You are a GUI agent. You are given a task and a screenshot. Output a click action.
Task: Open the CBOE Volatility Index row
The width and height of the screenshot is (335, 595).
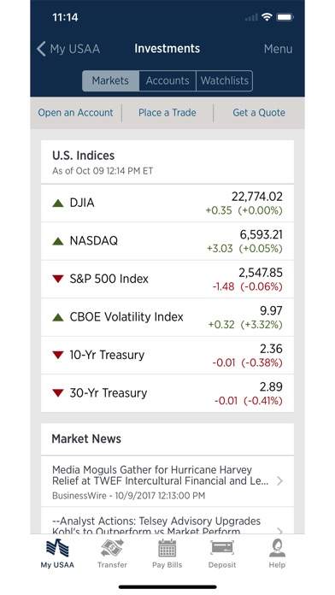pos(167,317)
